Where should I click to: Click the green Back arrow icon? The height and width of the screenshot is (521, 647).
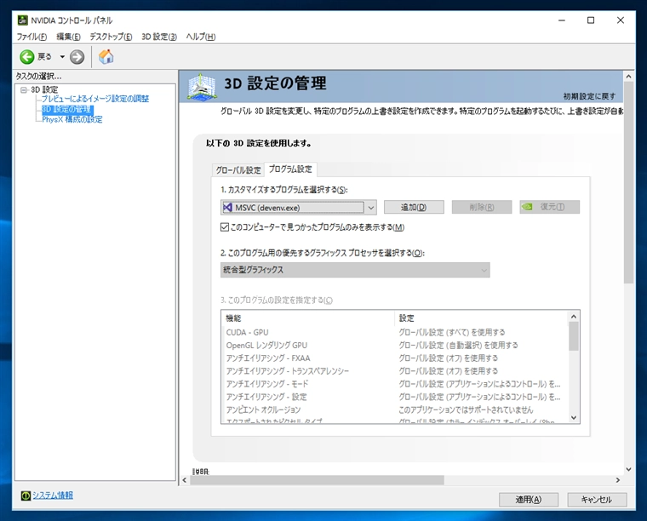coord(27,57)
